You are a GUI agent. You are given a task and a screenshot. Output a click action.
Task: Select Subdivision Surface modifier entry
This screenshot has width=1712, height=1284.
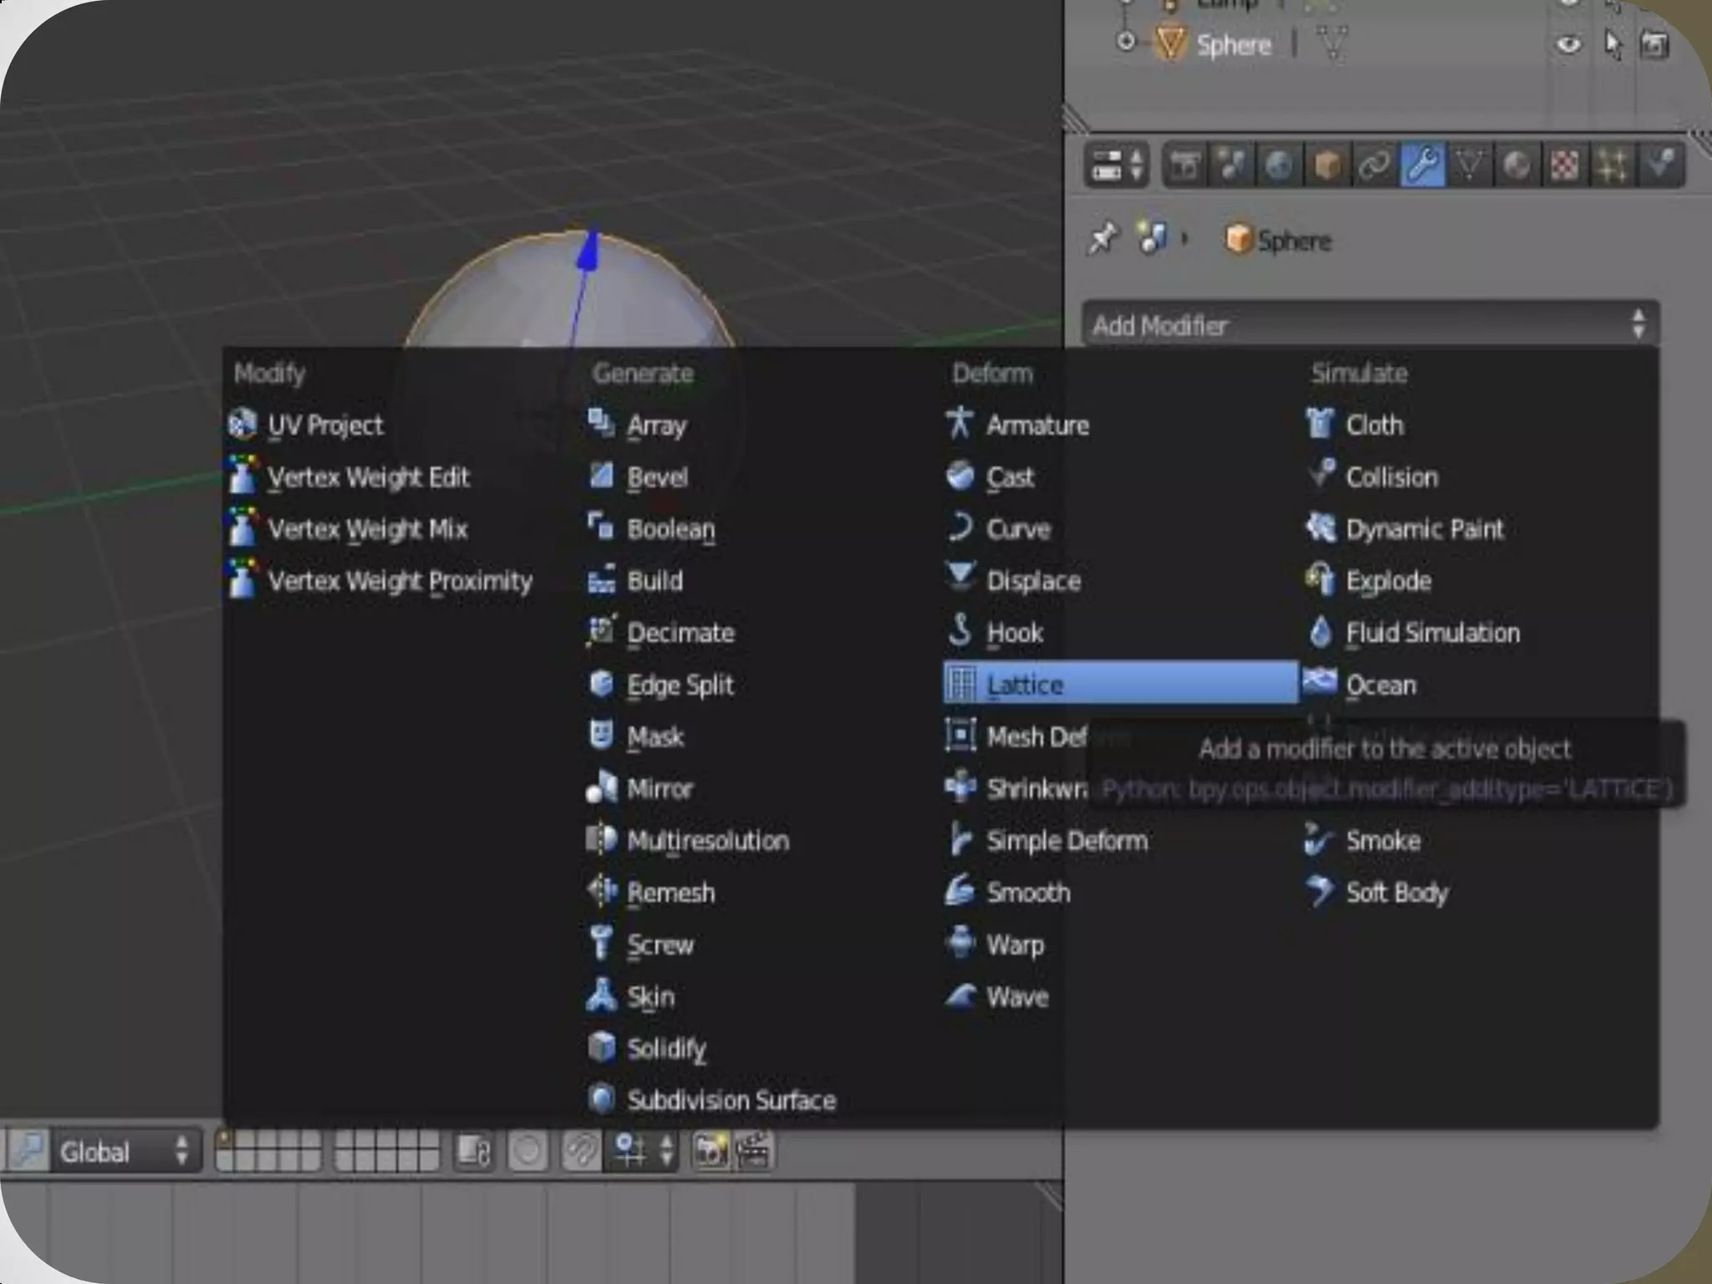click(730, 1100)
